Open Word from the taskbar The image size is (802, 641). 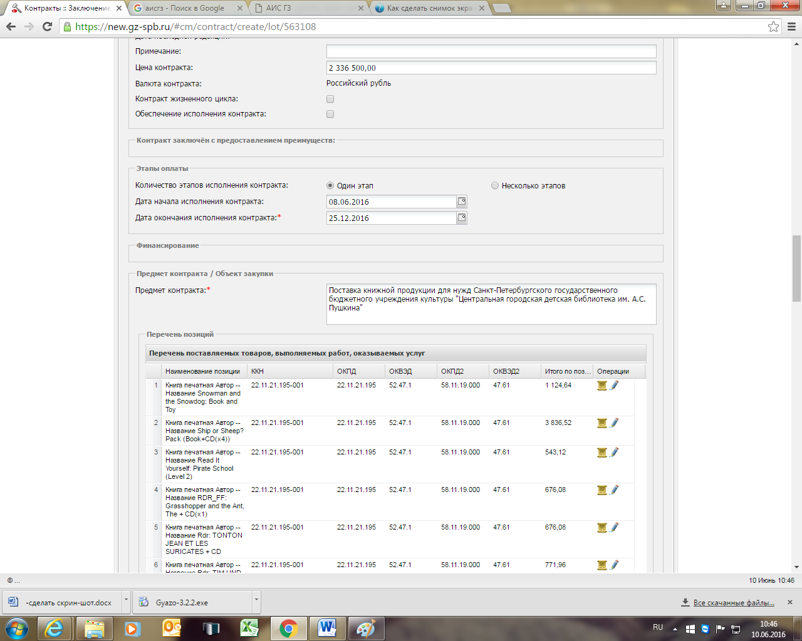pos(327,628)
